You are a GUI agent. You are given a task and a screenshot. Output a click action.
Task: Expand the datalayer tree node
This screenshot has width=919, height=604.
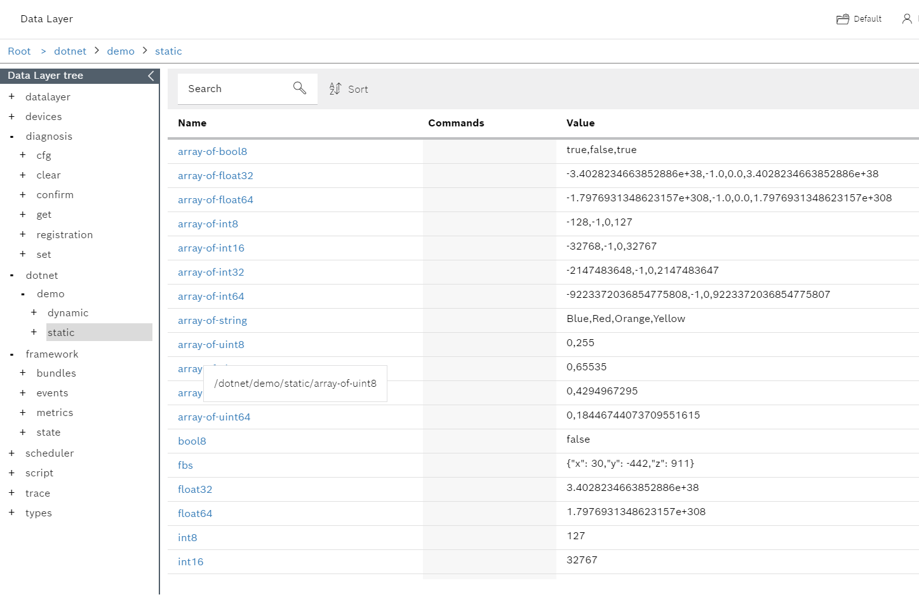coord(11,97)
